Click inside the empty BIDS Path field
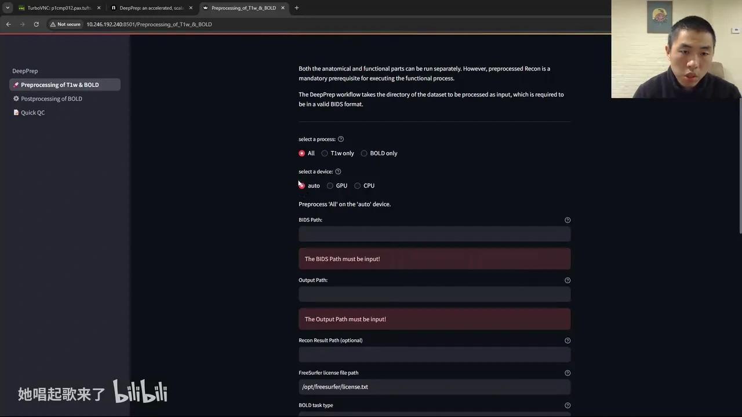Viewport: 742px width, 417px height. point(434,234)
